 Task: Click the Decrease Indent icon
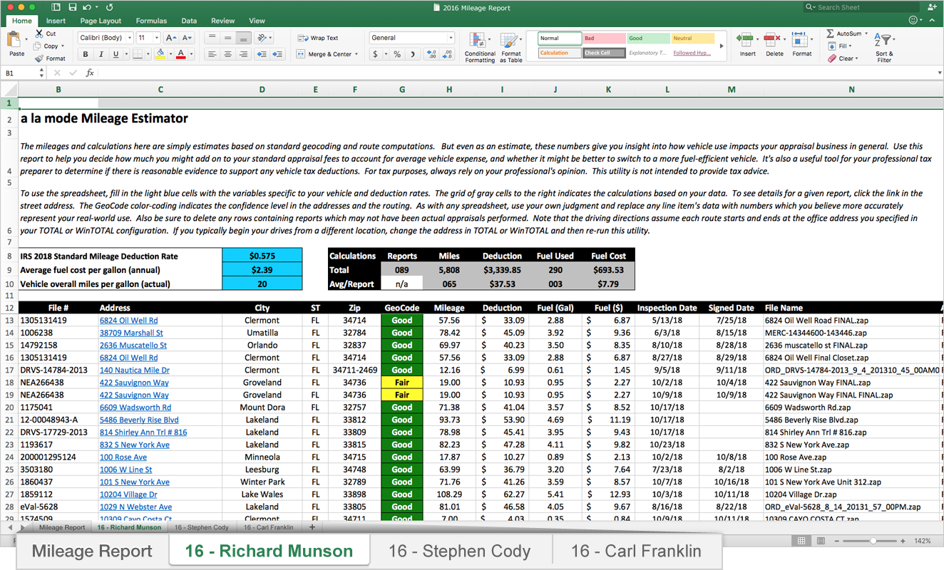point(262,54)
